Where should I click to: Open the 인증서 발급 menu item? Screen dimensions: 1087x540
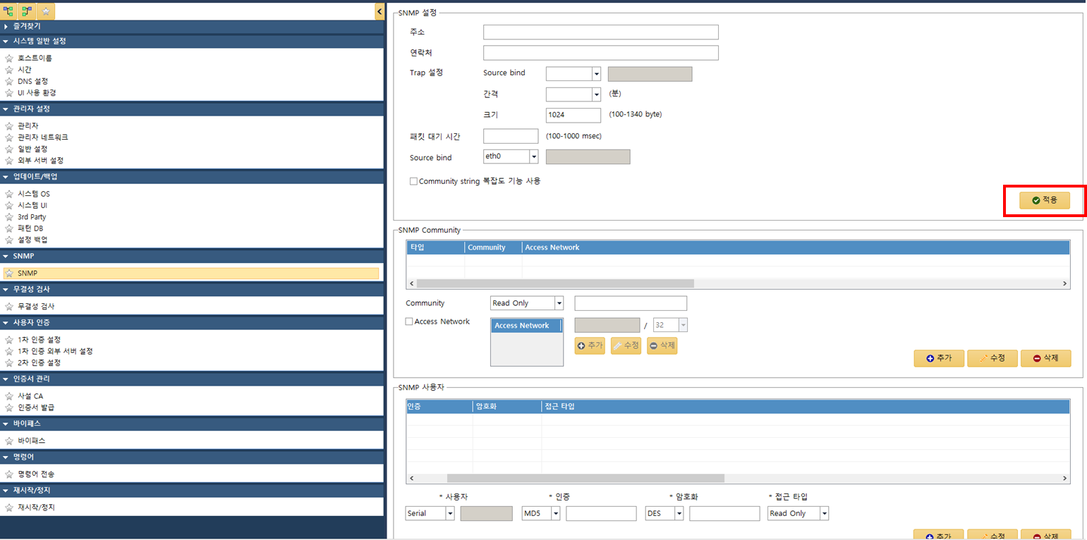pos(36,407)
